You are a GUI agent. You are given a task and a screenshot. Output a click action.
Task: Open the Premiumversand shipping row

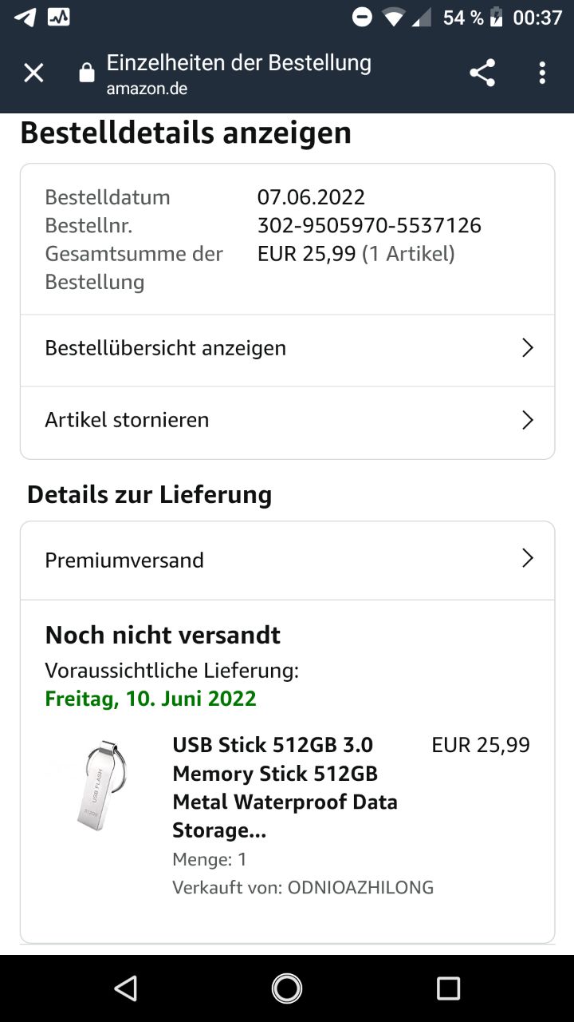tap(125, 560)
